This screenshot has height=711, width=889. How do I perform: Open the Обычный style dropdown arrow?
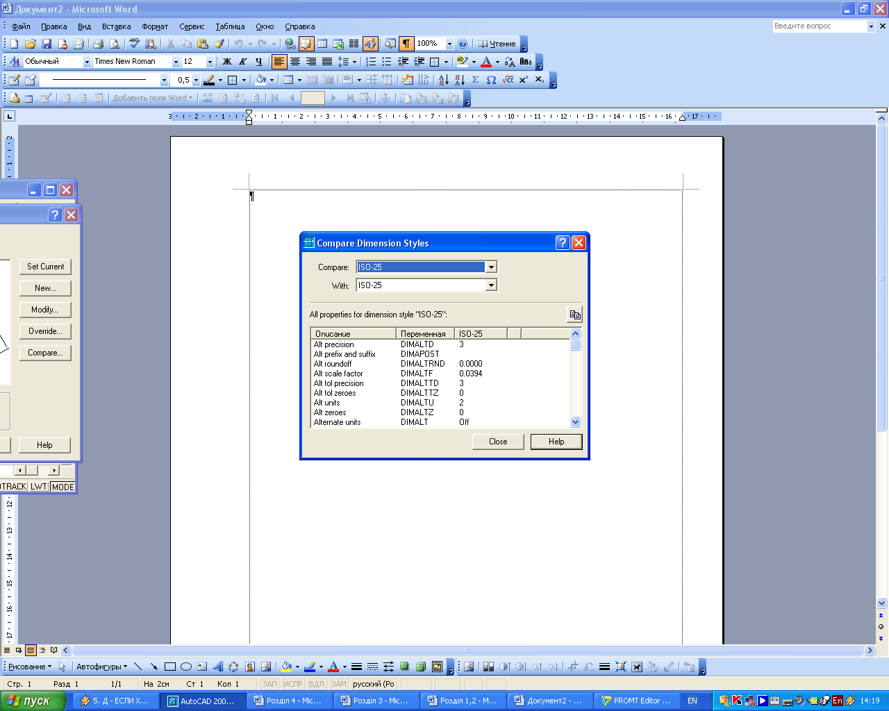tap(87, 62)
